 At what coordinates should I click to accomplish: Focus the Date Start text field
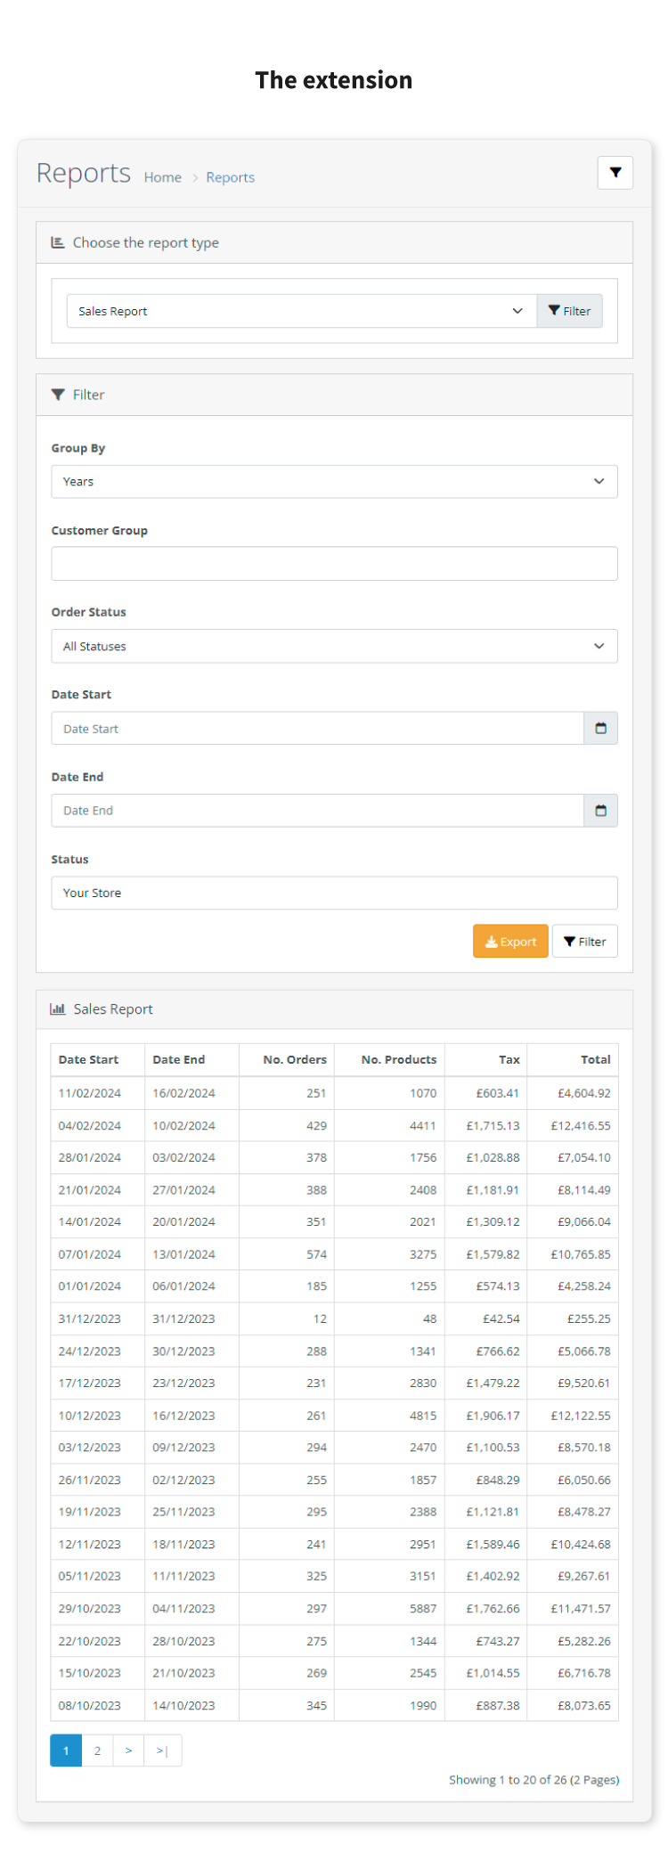click(317, 729)
